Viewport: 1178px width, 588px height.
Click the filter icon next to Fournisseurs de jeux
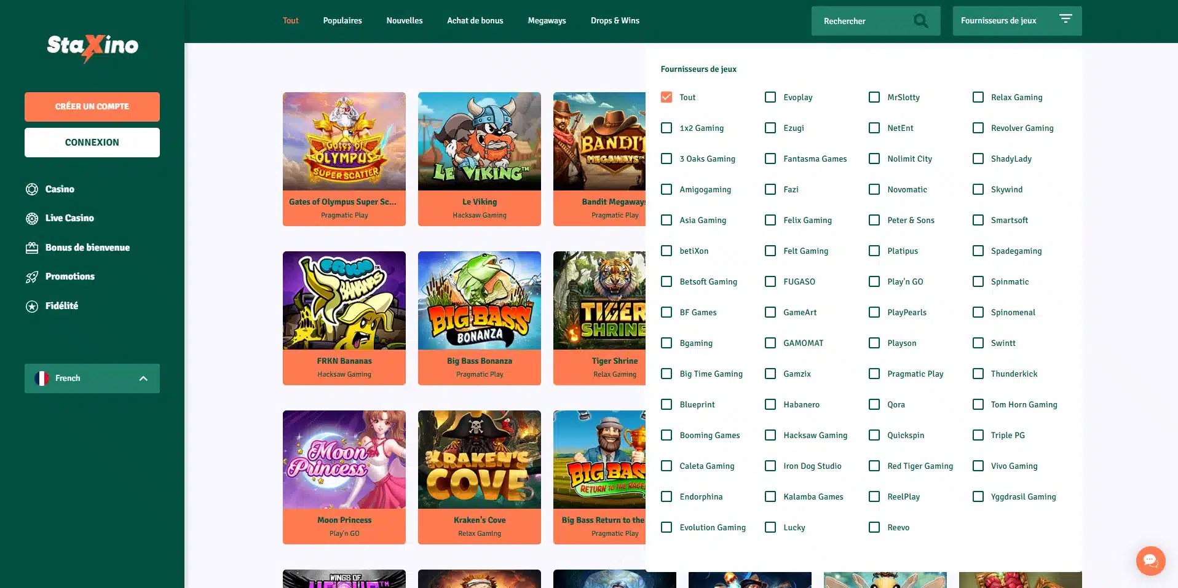pyautogui.click(x=1067, y=19)
